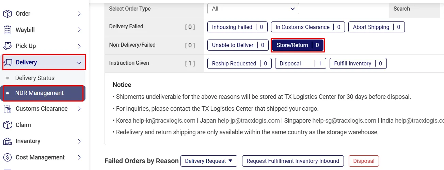Click the Order box icon in sidebar
The width and height of the screenshot is (444, 170).
point(7,14)
